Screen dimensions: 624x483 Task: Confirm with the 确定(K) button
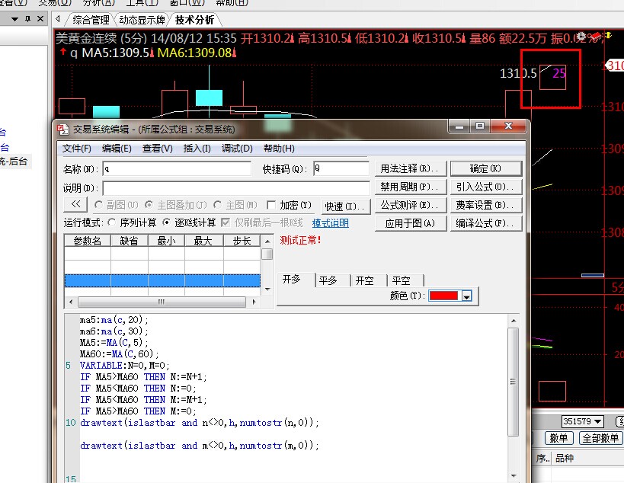[x=486, y=168]
